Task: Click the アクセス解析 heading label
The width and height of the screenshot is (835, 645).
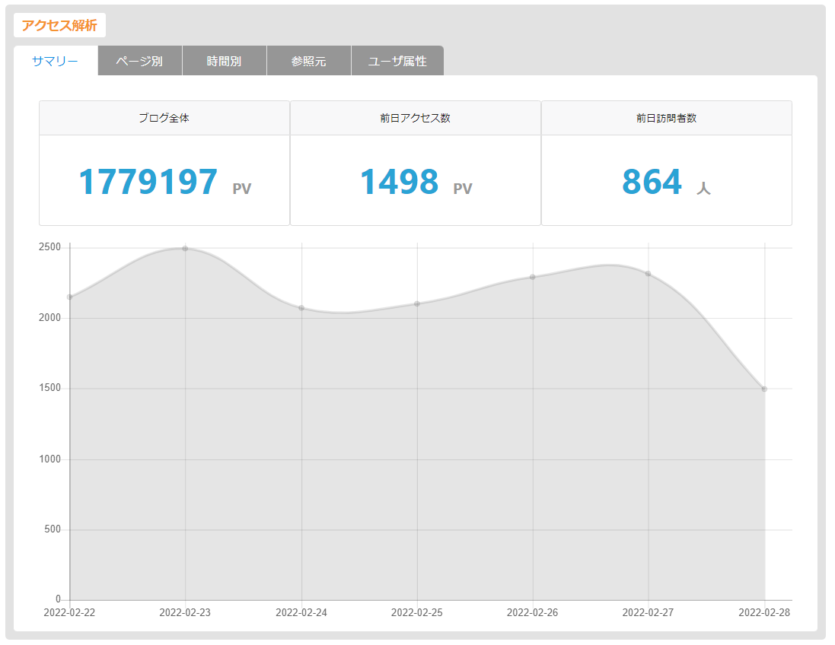Action: coord(59,26)
